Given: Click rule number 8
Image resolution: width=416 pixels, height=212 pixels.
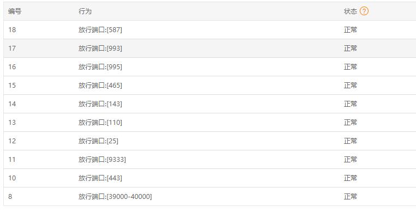Looking at the screenshot, I should tap(10, 197).
